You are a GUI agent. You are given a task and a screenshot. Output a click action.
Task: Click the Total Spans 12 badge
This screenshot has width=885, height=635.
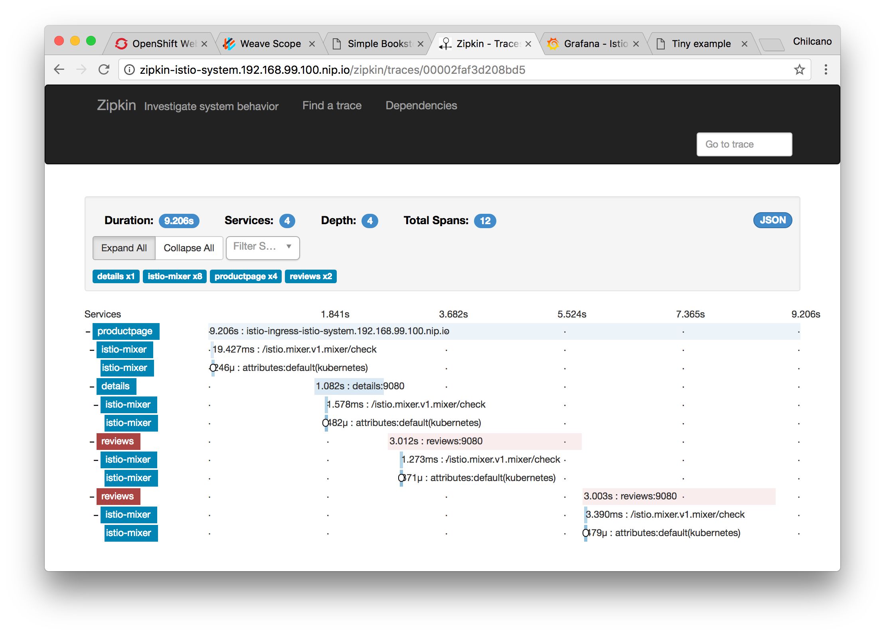[x=485, y=221]
